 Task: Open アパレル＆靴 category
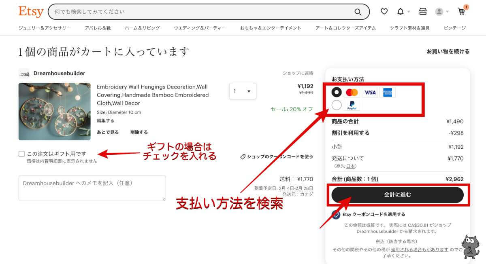pyautogui.click(x=98, y=28)
